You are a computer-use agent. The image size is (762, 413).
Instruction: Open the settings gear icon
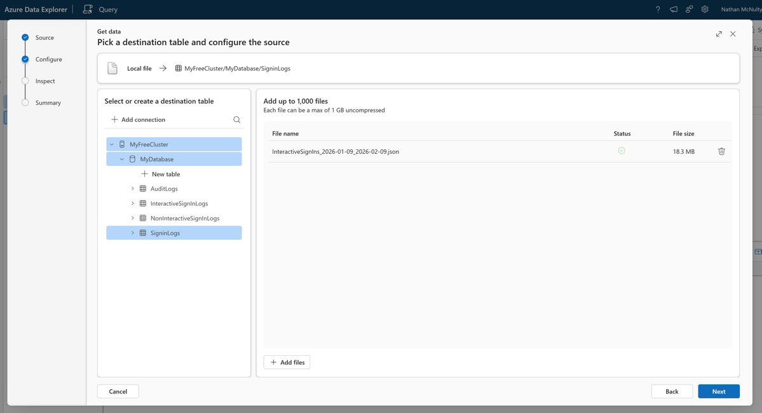705,10
